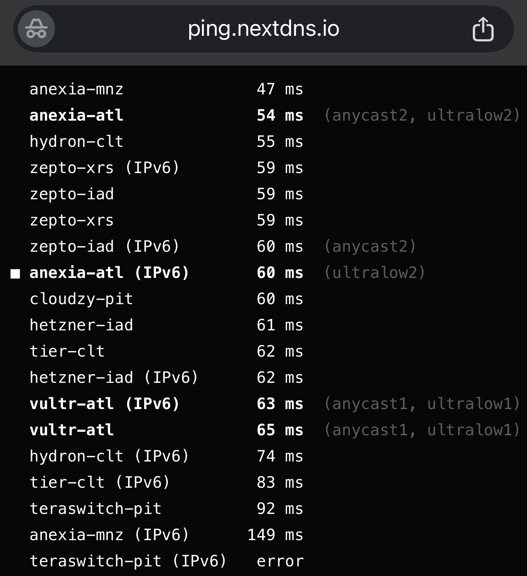
Task: Click the (ultralow2) tag next to anexia-atl IPv6
Action: 374,273
